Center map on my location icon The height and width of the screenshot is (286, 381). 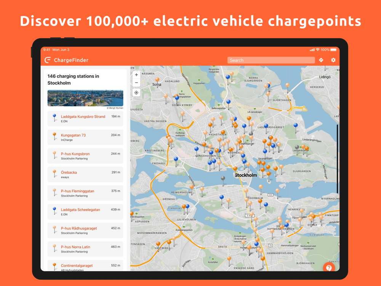pos(136,93)
